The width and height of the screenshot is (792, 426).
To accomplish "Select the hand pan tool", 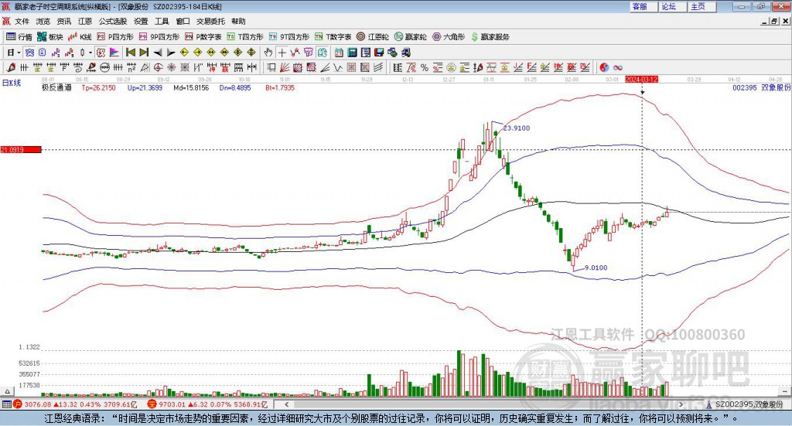I will coord(268,53).
